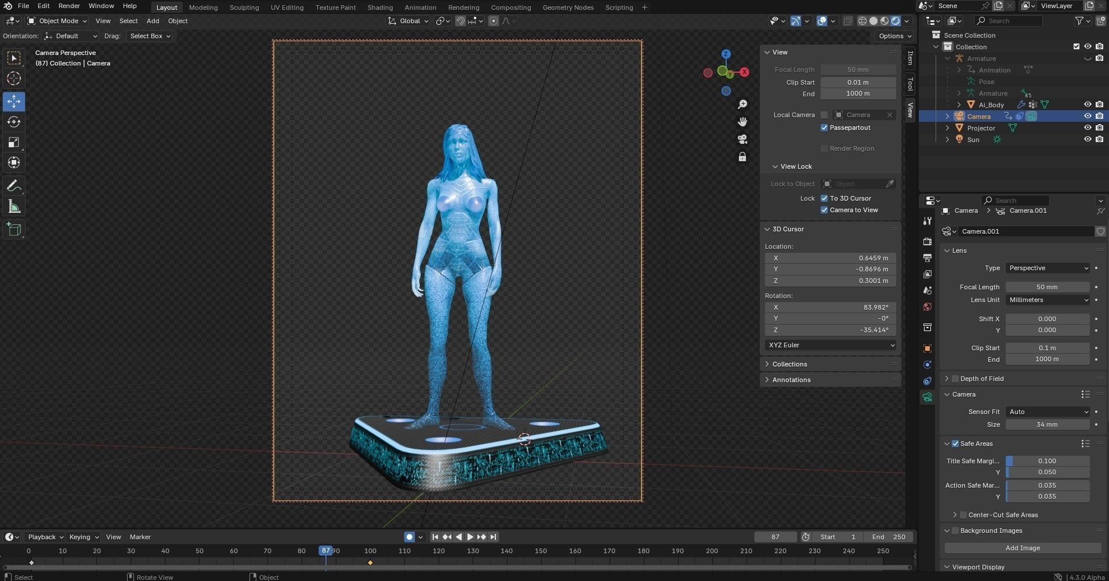Open the World properties tab icon
Screen dimensions: 1109x581
point(927,307)
